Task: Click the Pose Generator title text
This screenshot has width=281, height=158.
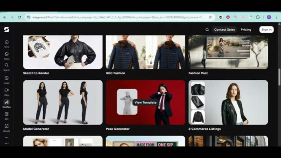Action: click(x=118, y=129)
